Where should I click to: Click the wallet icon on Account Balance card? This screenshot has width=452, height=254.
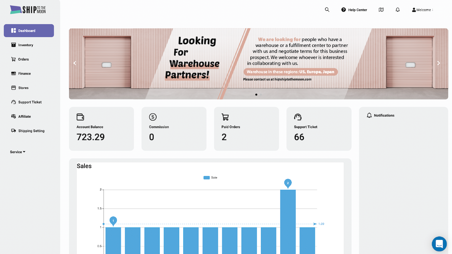tap(80, 117)
